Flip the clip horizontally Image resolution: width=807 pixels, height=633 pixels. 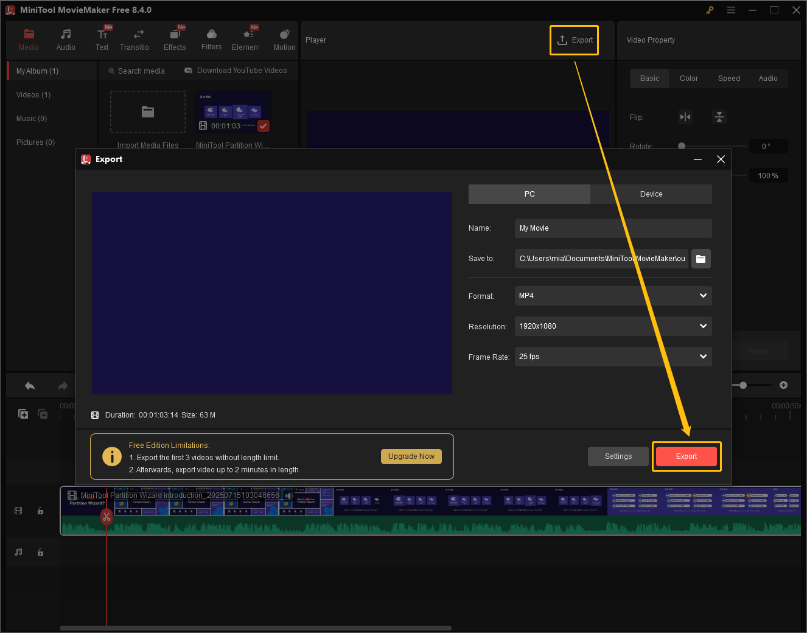tap(685, 116)
